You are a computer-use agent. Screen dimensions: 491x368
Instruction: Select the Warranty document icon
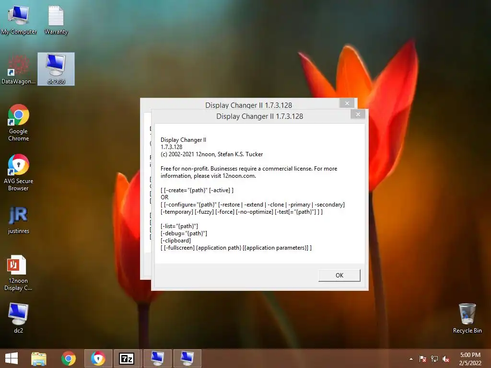pyautogui.click(x=56, y=20)
